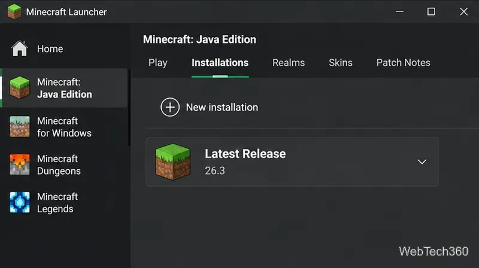Screen dimensions: 479x268
Task: Select Minecraft for Windows label
Action: [x=64, y=127]
